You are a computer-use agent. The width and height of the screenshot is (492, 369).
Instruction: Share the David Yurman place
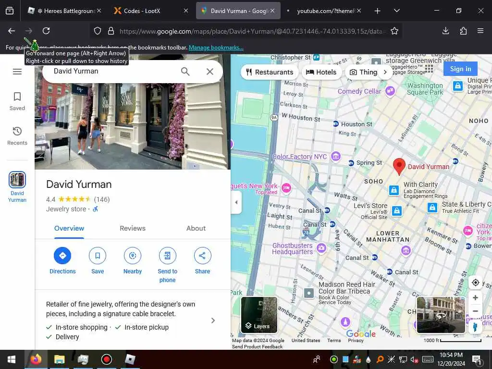202,261
